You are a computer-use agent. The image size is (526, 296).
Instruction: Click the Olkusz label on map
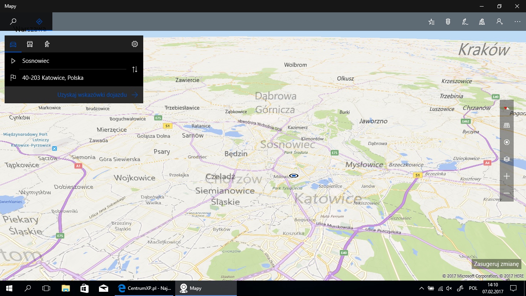pos(345,78)
